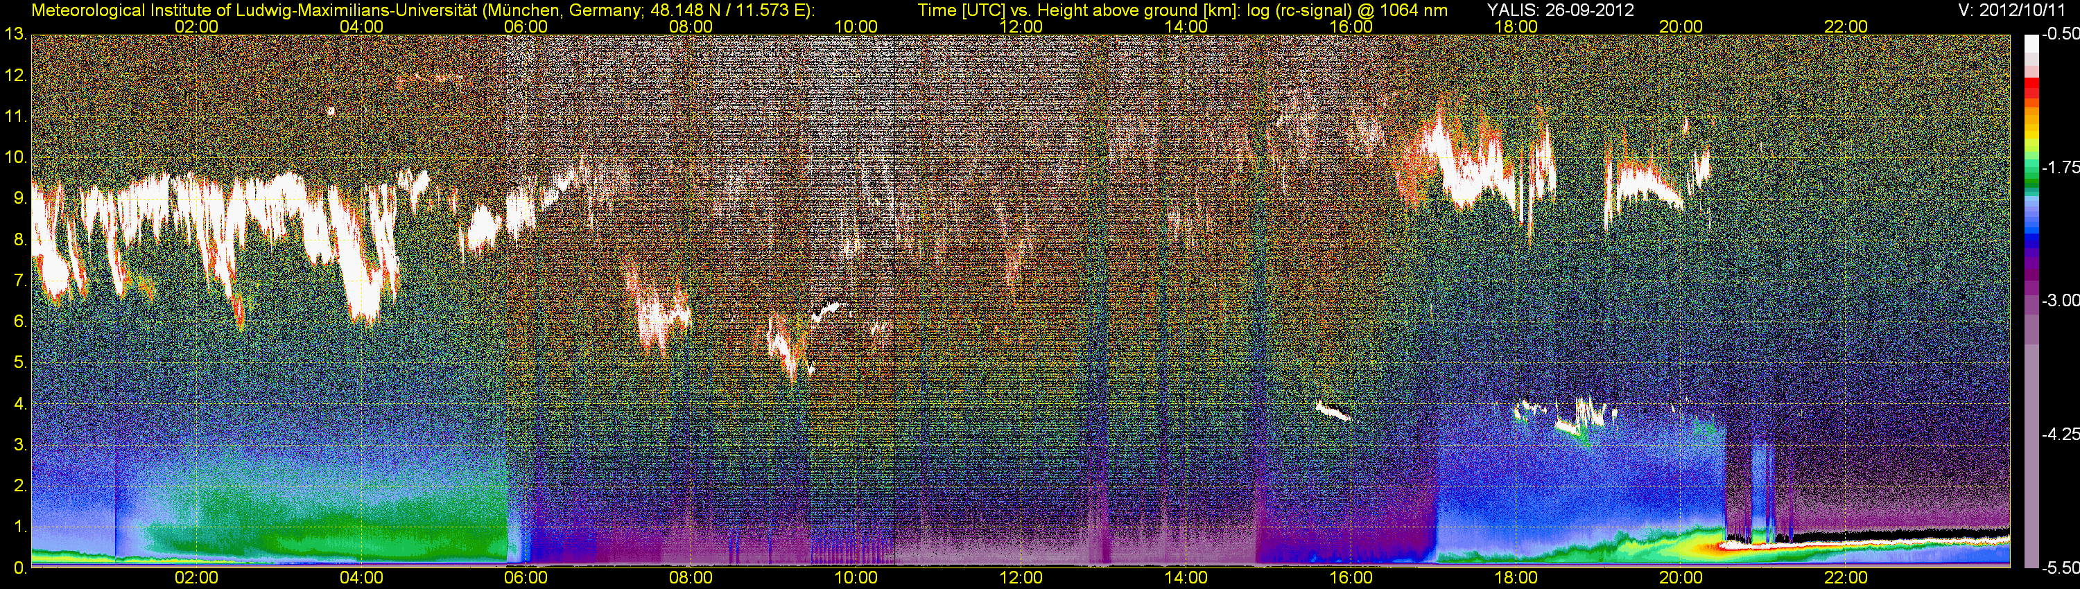The width and height of the screenshot is (2080, 589).
Task: Click the 02:00 label on the lower time axis
Action: 196,579
